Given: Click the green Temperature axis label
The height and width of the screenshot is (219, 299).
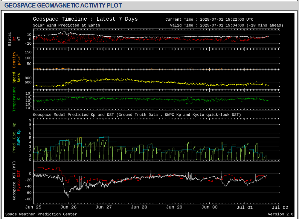Looking at the screenshot, I should pos(14,99).
